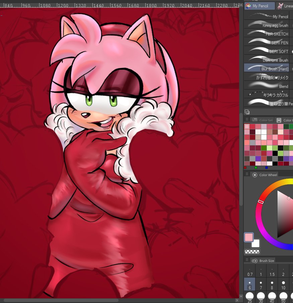Click the saturation handle in the color triangle
Viewport: 293px width, 303px height.
289,198
